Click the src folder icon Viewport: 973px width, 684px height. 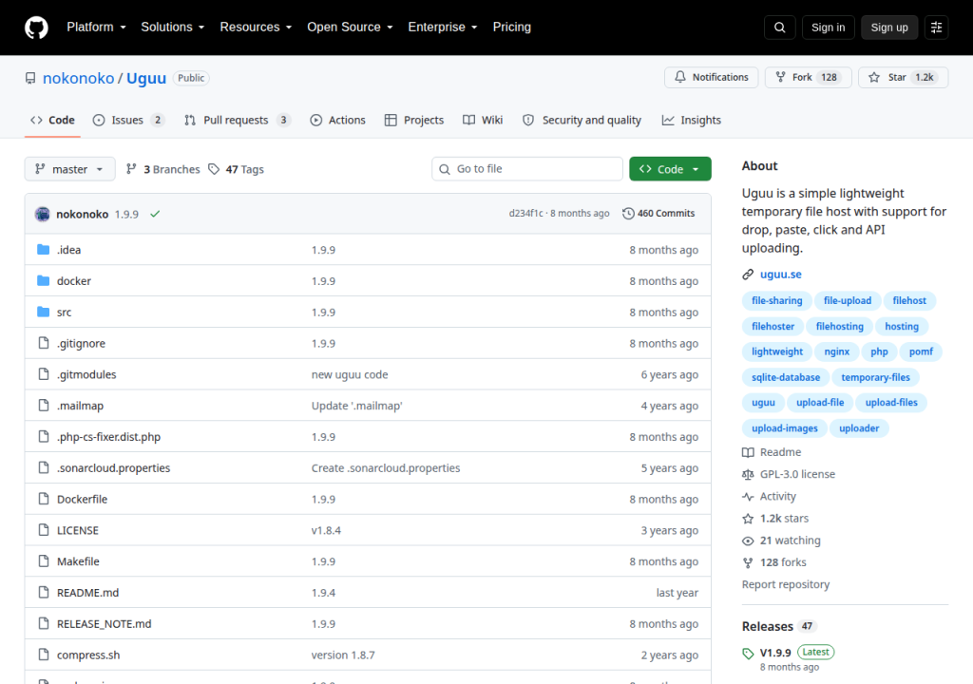43,312
